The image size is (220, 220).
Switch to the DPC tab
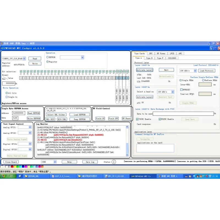tap(151, 53)
